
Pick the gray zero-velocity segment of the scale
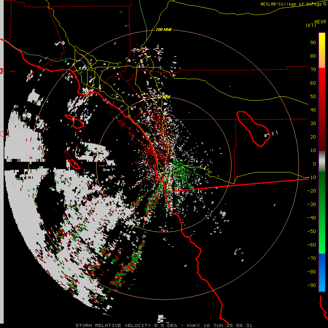click(322, 161)
